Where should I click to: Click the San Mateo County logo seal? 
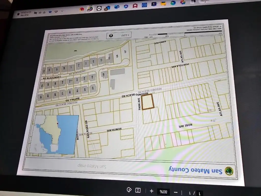coord(229,171)
